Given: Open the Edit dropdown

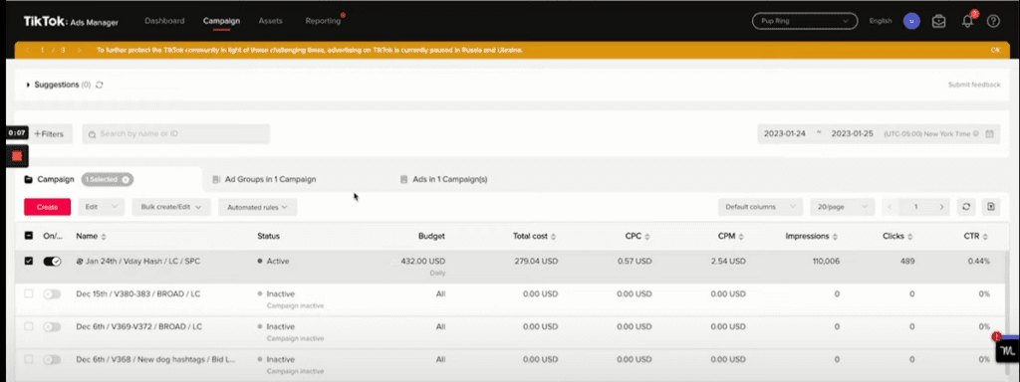Looking at the screenshot, I should pos(101,207).
